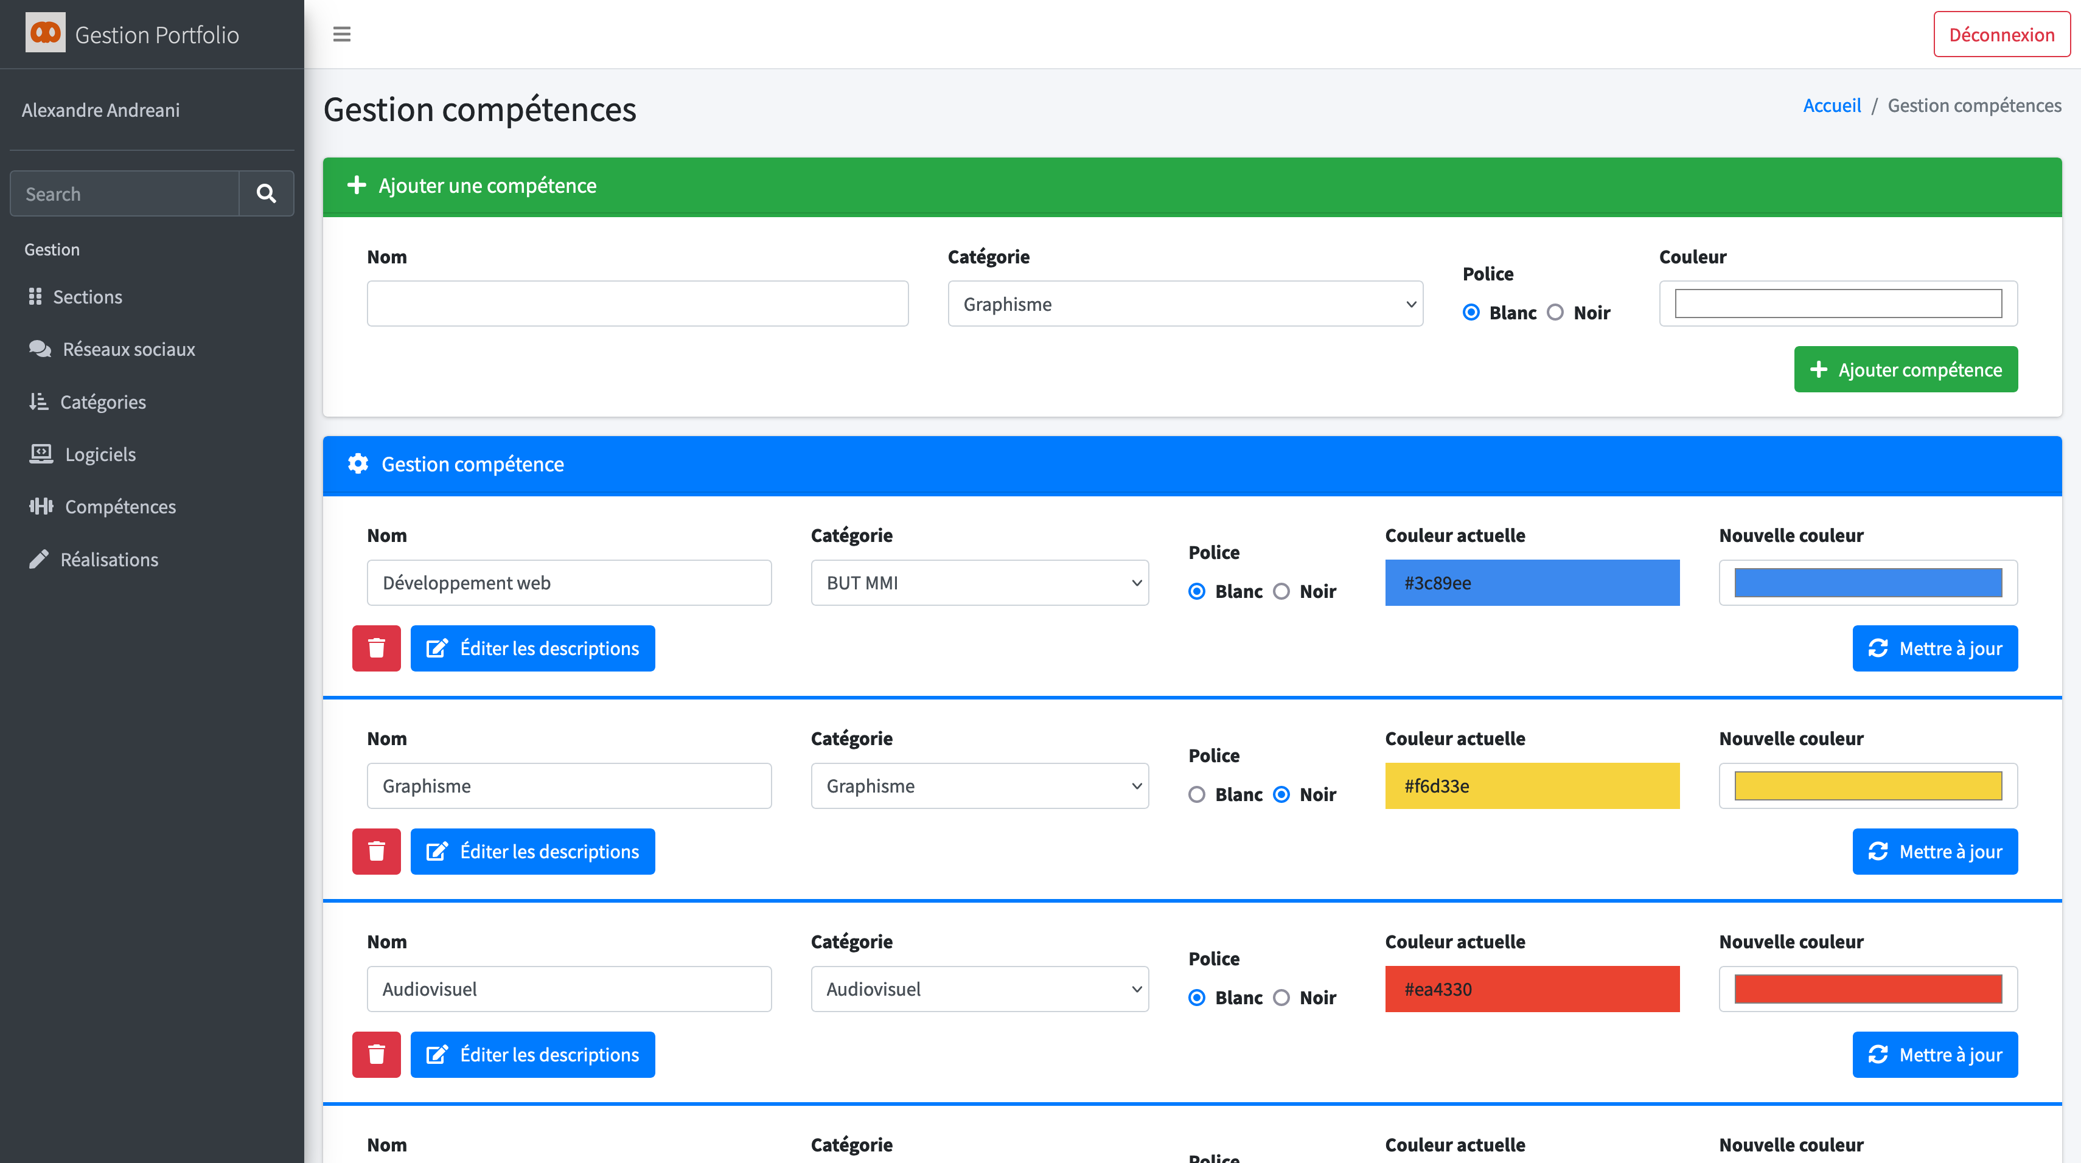The image size is (2081, 1163).
Task: Toggle the hamburger sidebar menu icon
Action: point(342,34)
